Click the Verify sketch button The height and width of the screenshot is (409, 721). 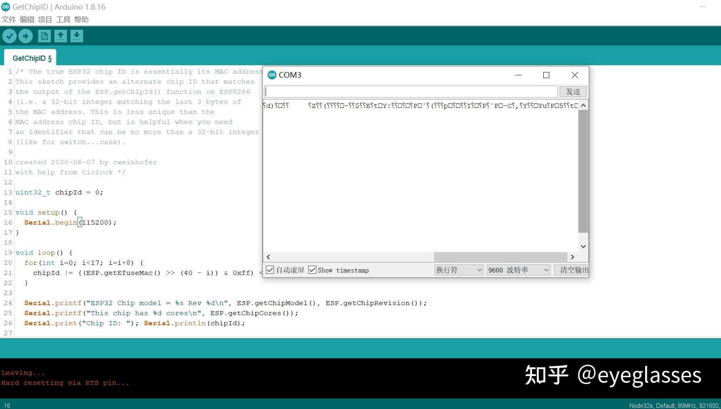point(9,36)
